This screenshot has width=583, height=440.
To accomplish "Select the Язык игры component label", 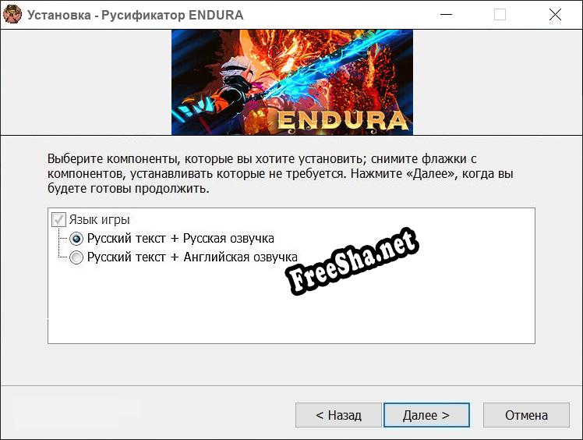I will pos(99,220).
